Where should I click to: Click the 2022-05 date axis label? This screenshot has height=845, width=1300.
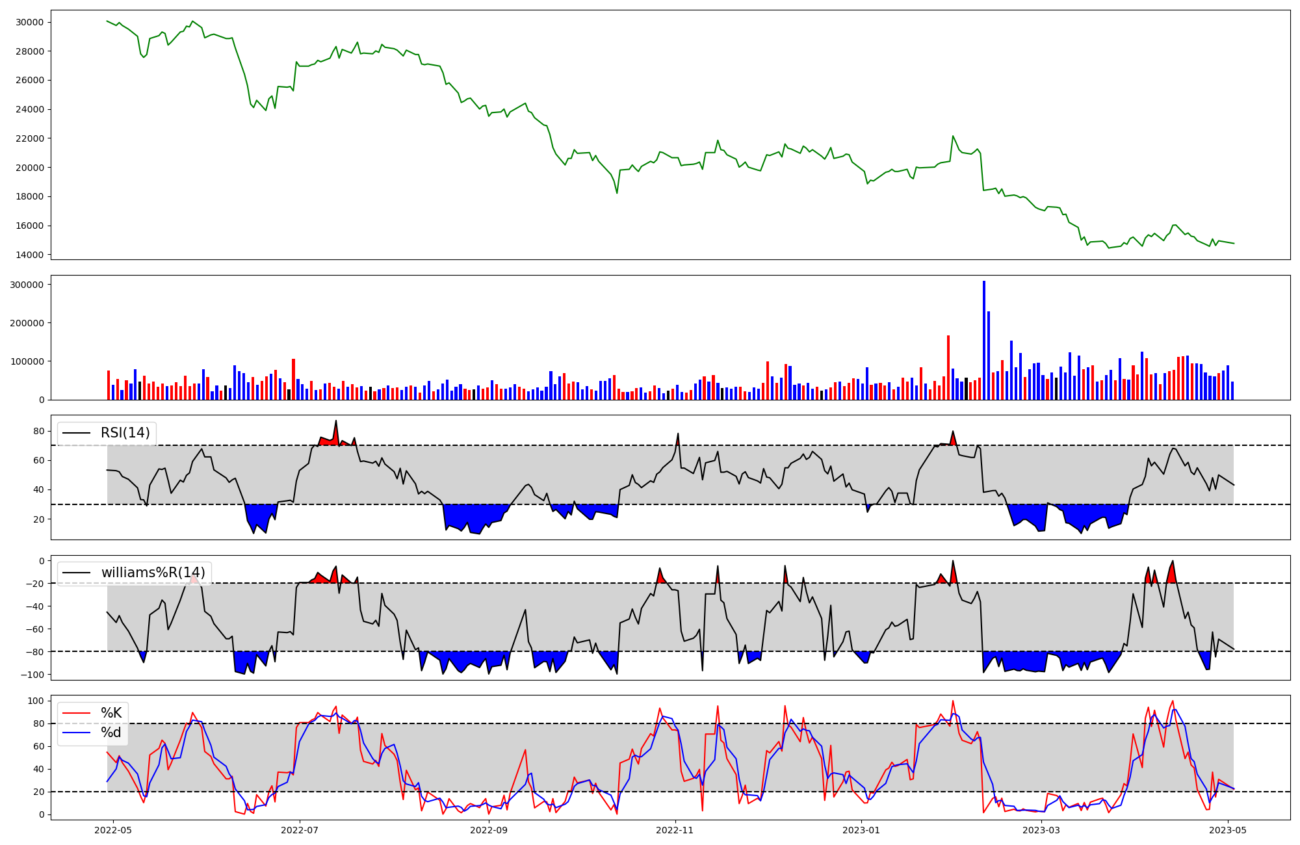point(113,830)
